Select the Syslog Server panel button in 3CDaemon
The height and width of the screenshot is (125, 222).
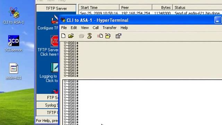(47, 105)
